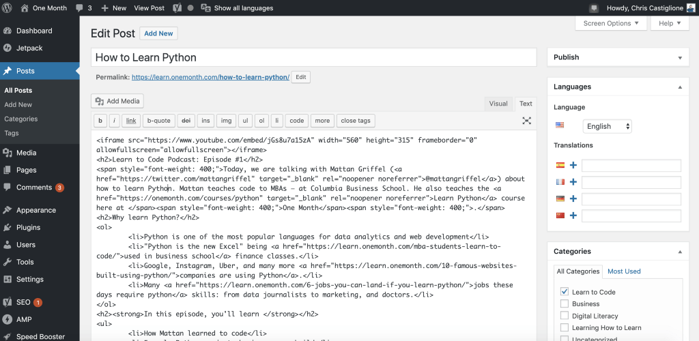The height and width of the screenshot is (341, 699).
Task: Open All Posts submenu item
Action: click(18, 91)
